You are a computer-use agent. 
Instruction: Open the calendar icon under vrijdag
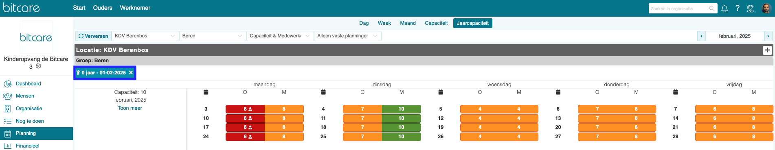point(676,92)
